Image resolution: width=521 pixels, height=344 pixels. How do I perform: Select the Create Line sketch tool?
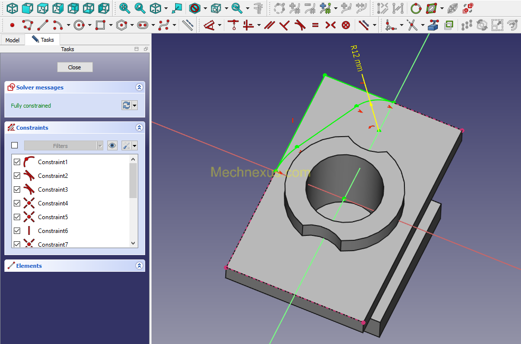(43, 25)
